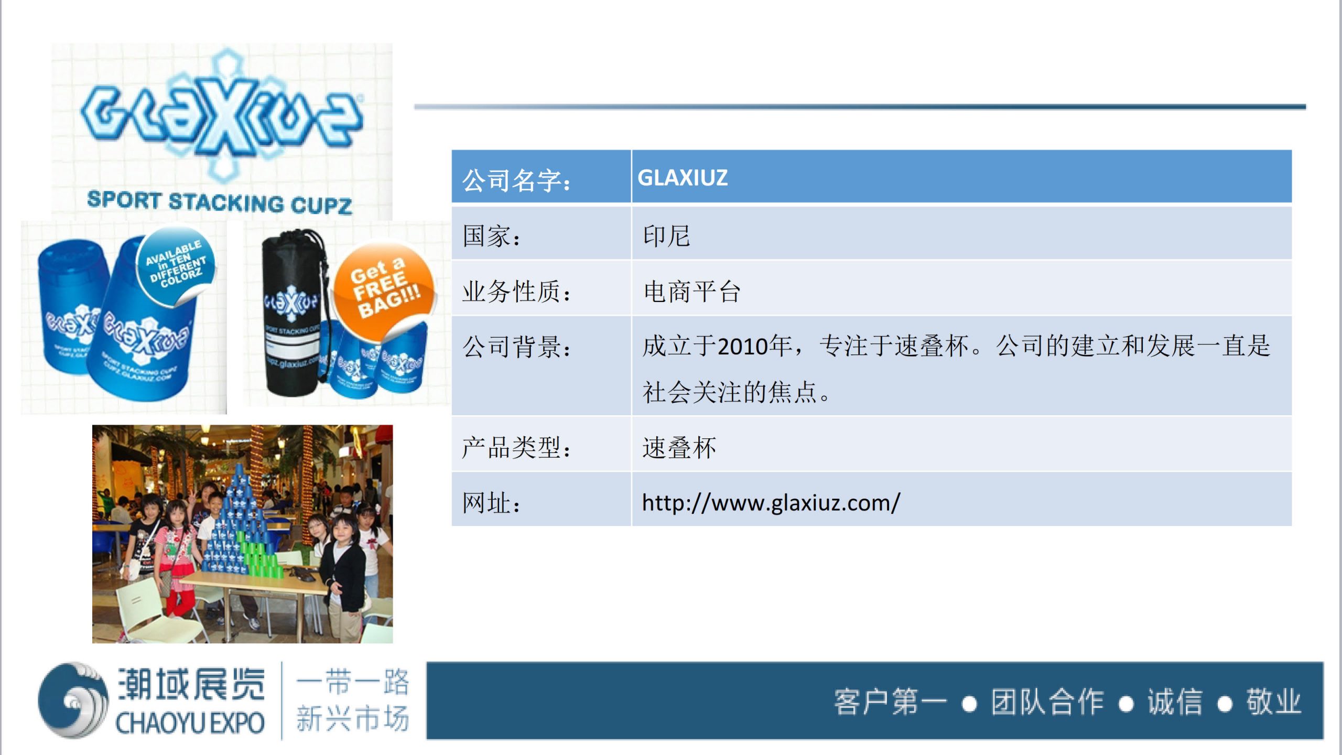1342x755 pixels.
Task: Select the '公司名字:' header label
Action: tap(516, 180)
